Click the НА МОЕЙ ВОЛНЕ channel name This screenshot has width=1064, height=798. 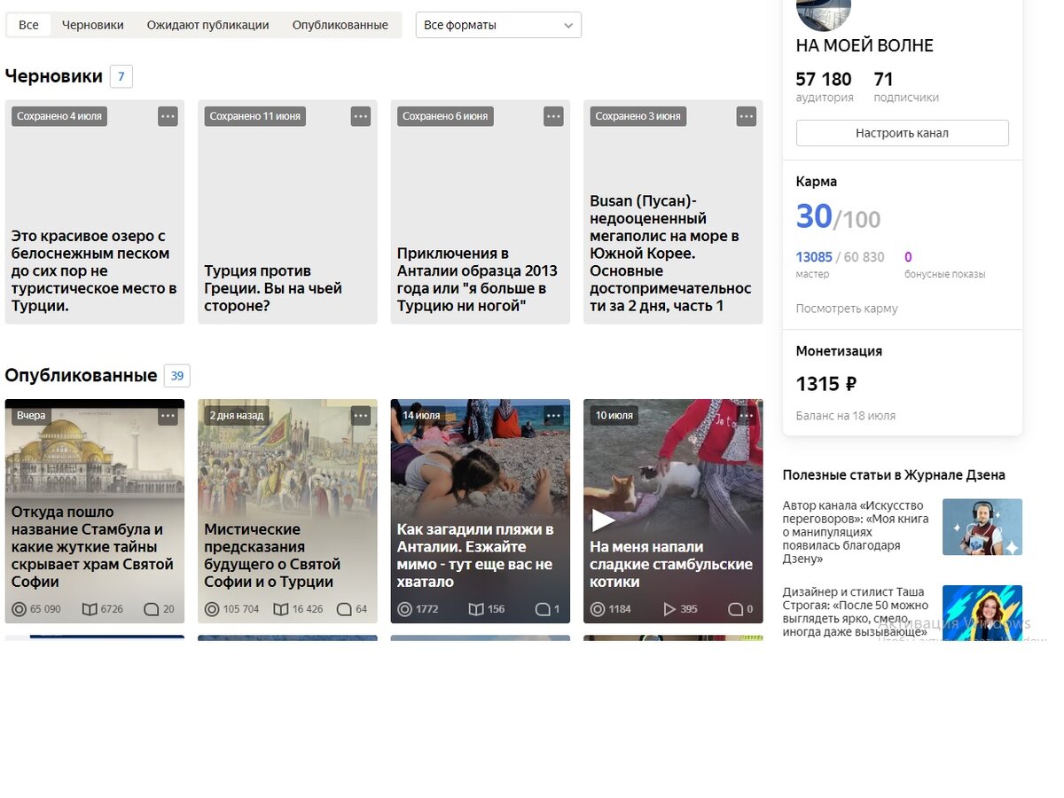pyautogui.click(x=864, y=45)
